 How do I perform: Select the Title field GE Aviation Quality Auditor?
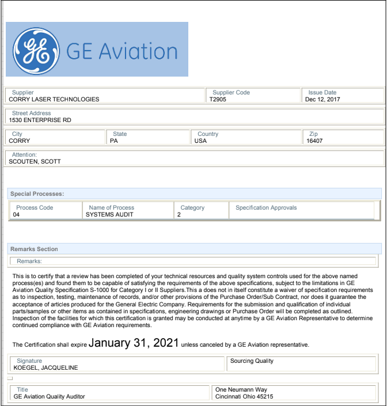coord(109,393)
